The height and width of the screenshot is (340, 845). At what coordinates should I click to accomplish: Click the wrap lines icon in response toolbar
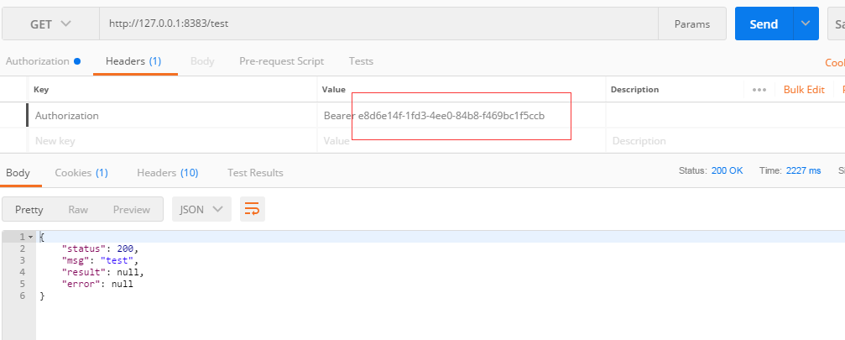(253, 209)
